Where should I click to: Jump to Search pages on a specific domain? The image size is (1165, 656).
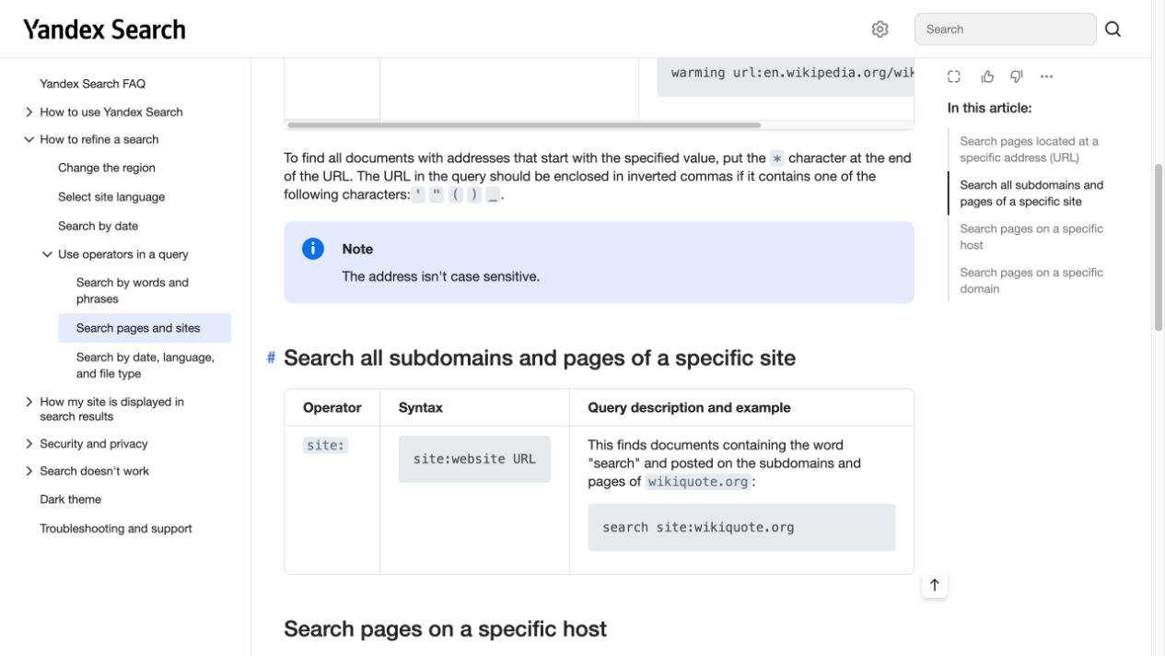tap(1031, 280)
